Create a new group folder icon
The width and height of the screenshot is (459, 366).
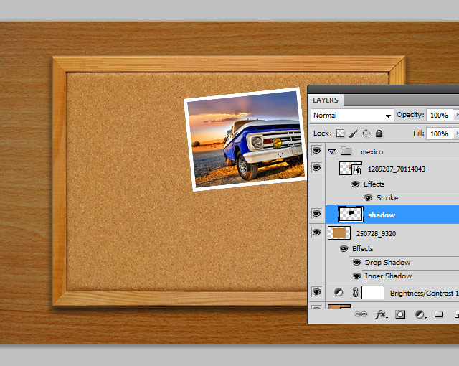coord(438,314)
